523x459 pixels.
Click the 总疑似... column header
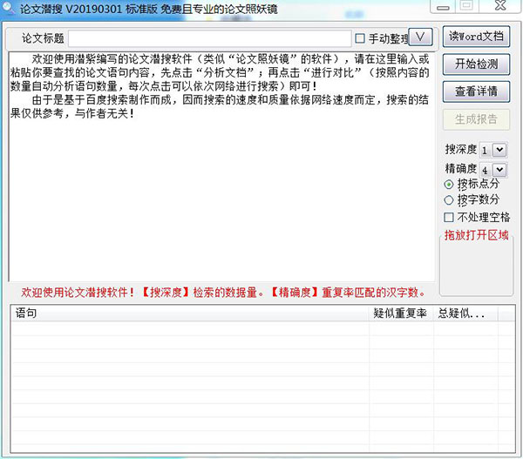click(x=465, y=314)
